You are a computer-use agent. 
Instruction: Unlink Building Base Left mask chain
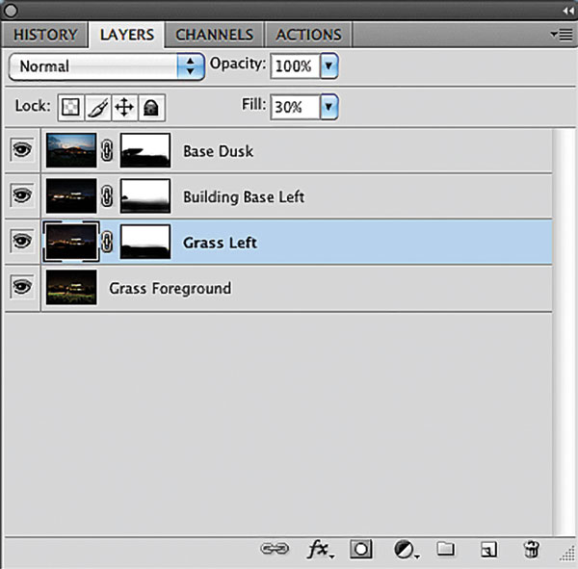[x=107, y=196]
